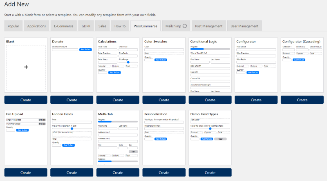Create form from Donate template
The image size is (327, 181).
coord(72,100)
